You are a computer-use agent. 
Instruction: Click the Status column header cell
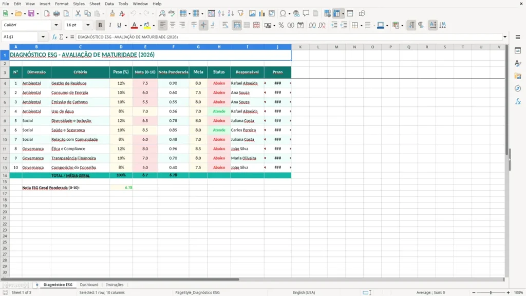click(219, 72)
